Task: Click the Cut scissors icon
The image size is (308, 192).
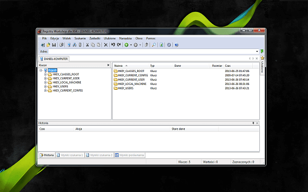Action: click(x=87, y=45)
